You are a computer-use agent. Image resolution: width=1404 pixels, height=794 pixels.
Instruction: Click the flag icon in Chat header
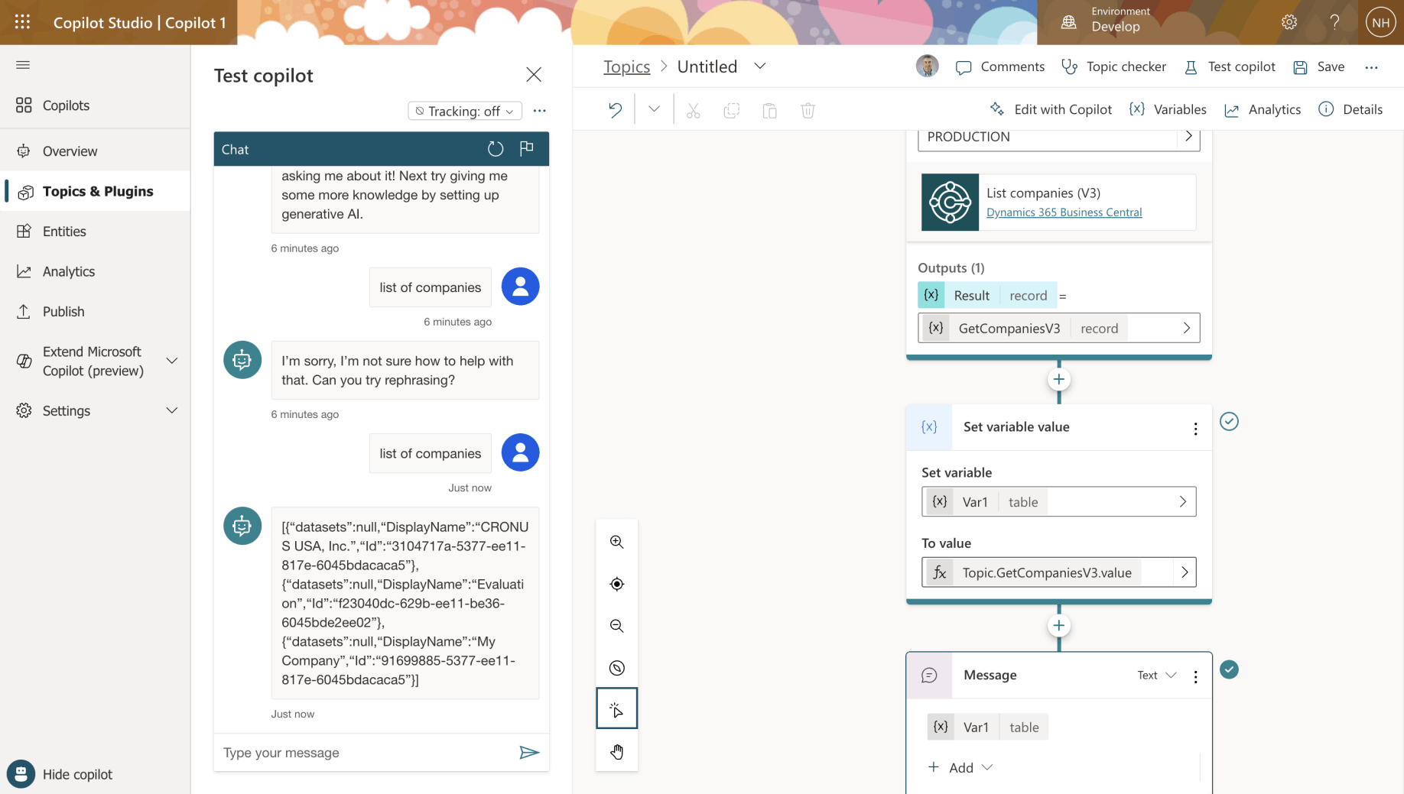(x=527, y=148)
